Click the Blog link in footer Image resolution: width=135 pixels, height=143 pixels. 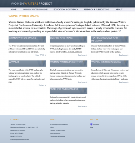point(92,127)
